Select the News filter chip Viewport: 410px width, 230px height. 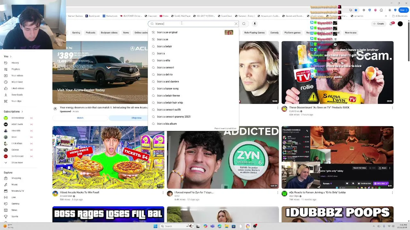coord(126,33)
